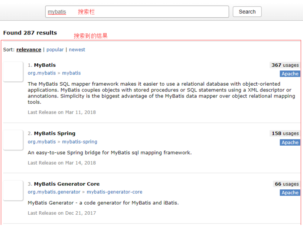Click the MyBatis result thumbnail
The height and width of the screenshot is (233, 303).
13,72
